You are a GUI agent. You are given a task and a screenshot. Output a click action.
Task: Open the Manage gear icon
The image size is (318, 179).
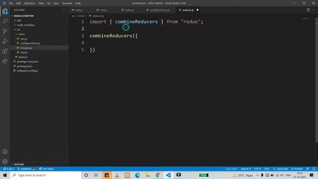tap(5, 162)
